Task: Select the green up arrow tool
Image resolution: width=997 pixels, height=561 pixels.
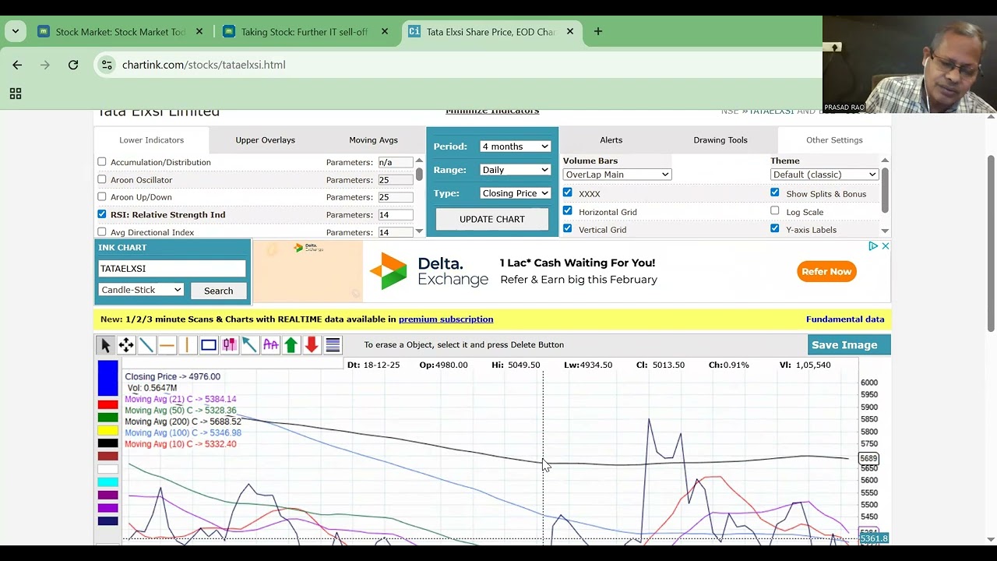Action: click(291, 344)
